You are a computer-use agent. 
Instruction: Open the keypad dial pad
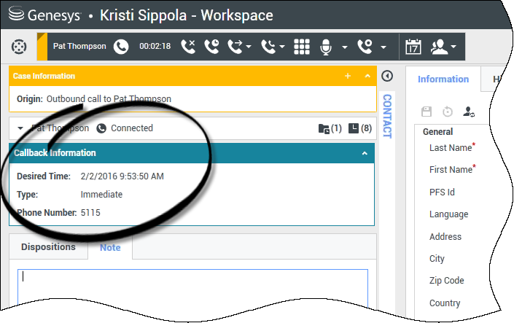302,47
